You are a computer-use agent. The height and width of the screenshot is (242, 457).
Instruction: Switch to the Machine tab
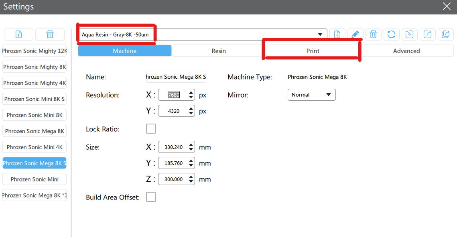click(x=125, y=51)
